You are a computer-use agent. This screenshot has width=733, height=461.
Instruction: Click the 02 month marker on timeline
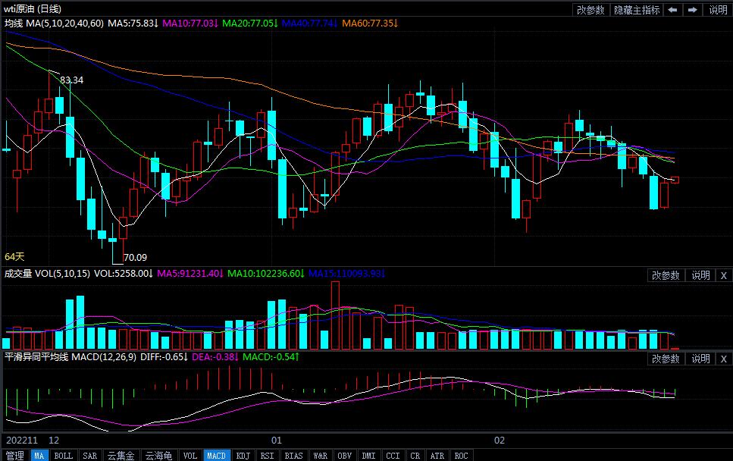tap(499, 440)
